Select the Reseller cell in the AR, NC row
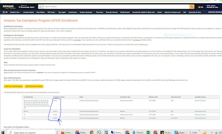 tap(122, 111)
